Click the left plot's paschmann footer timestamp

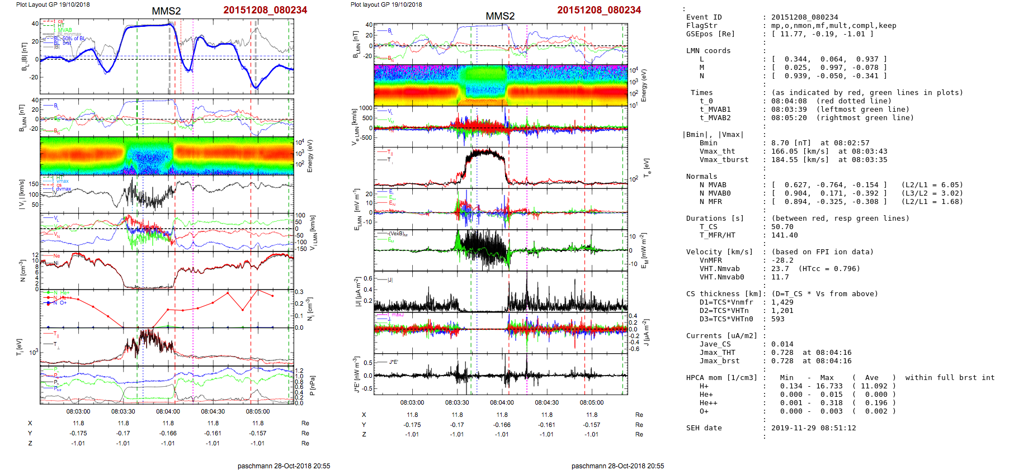point(284,466)
